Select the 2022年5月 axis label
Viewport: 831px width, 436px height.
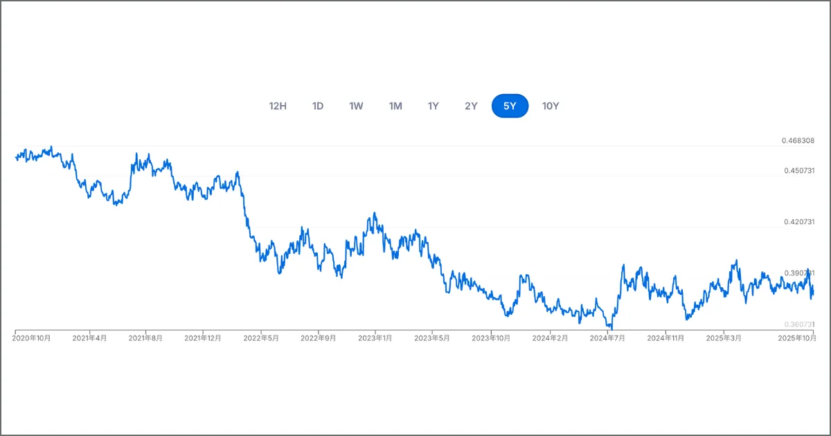pos(260,338)
